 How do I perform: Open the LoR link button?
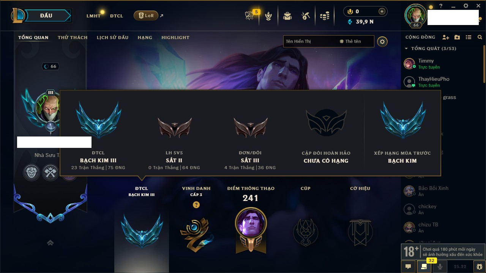tap(146, 16)
